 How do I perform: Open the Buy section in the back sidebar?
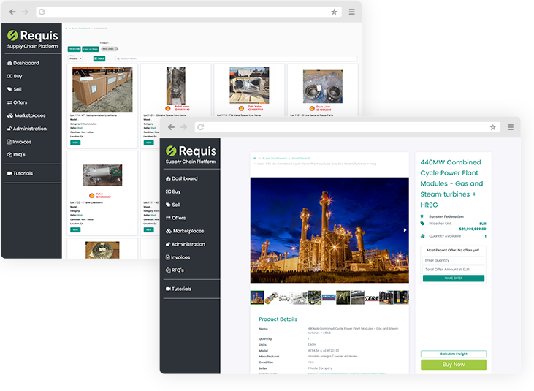[15, 76]
